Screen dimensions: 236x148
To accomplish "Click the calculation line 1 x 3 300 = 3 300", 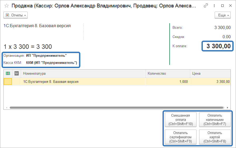I will point(28,47).
